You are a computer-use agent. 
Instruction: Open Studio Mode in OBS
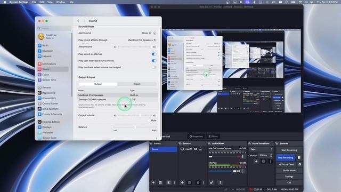pos(289,171)
